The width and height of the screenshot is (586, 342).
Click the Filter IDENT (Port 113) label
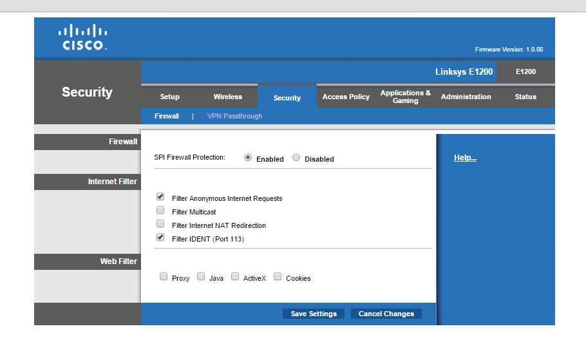208,239
